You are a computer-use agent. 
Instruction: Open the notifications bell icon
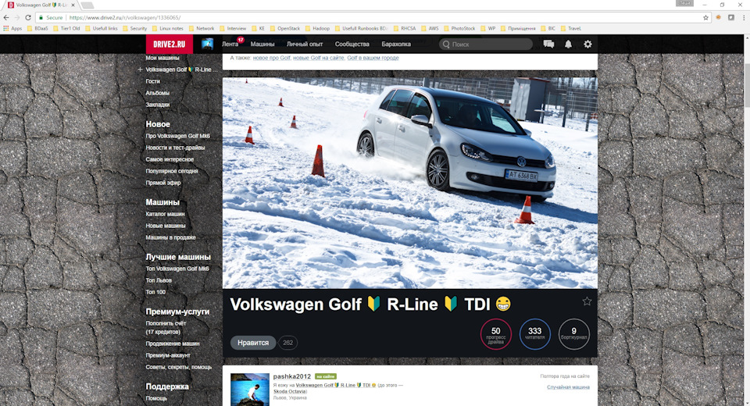(x=568, y=44)
